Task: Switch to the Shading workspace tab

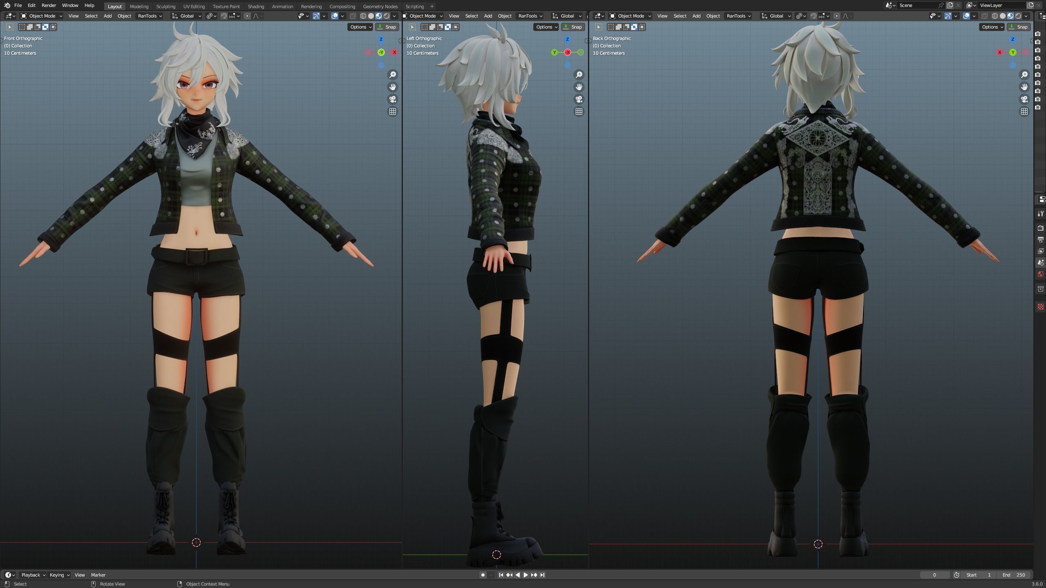Action: [256, 6]
